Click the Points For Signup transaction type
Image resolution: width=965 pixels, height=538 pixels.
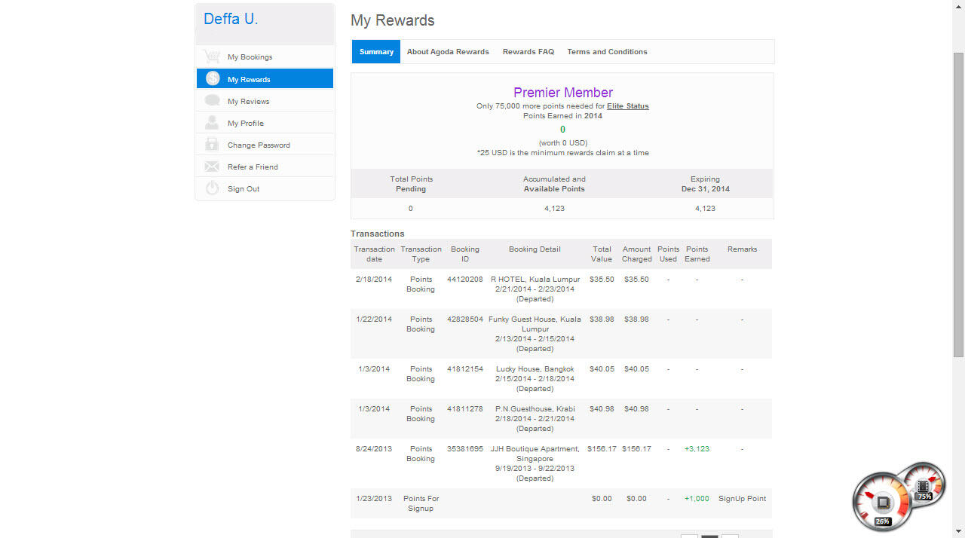coord(421,503)
